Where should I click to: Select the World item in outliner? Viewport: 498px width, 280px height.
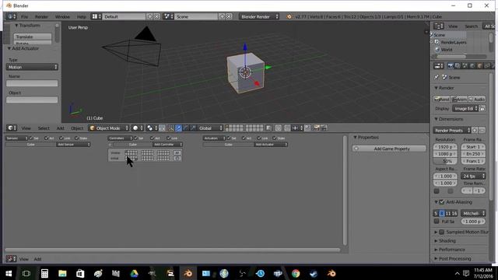(x=446, y=50)
